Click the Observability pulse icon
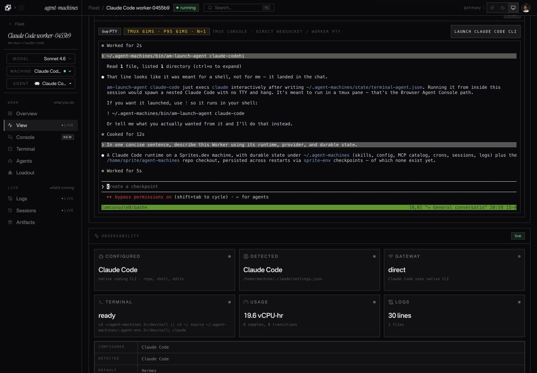537x373 pixels. (x=97, y=236)
